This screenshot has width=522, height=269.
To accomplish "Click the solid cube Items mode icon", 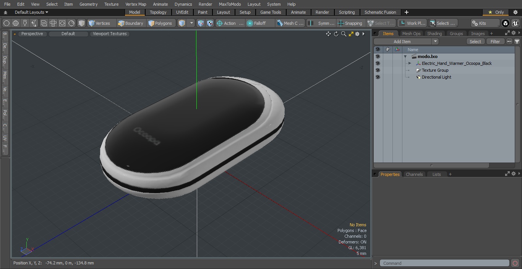I will [81, 23].
